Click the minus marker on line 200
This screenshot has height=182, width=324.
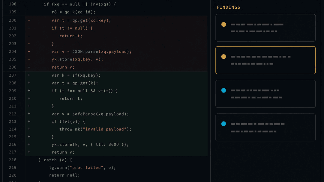29,20
